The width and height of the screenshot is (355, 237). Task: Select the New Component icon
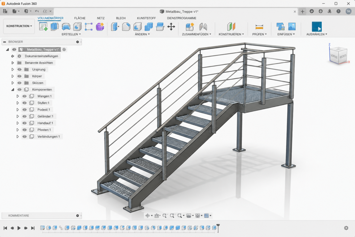pyautogui.click(x=190, y=27)
